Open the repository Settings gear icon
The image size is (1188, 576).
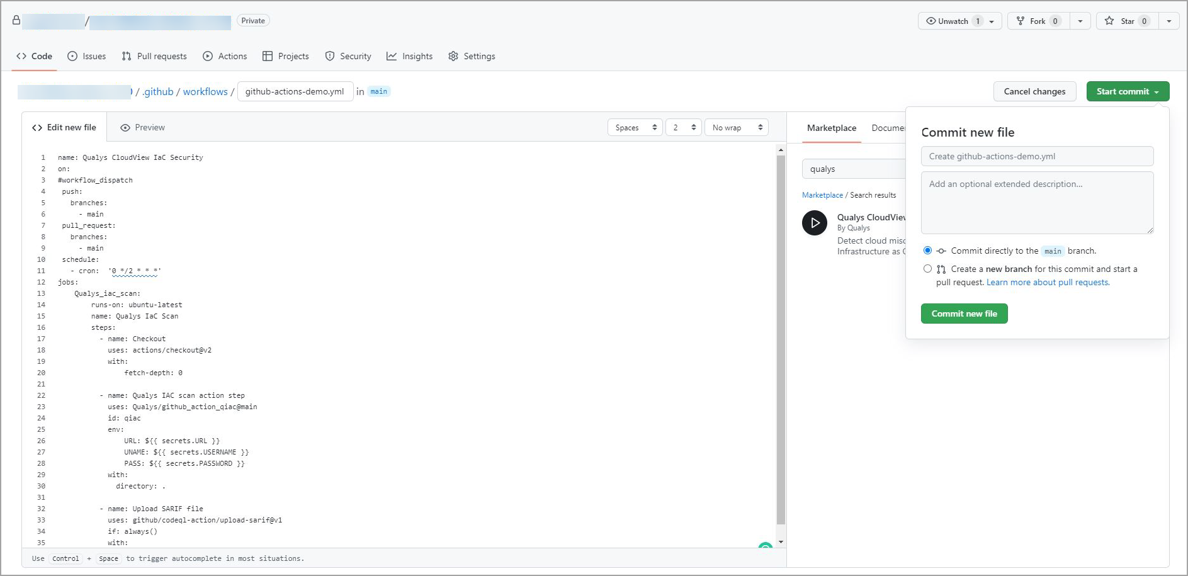pyautogui.click(x=453, y=56)
